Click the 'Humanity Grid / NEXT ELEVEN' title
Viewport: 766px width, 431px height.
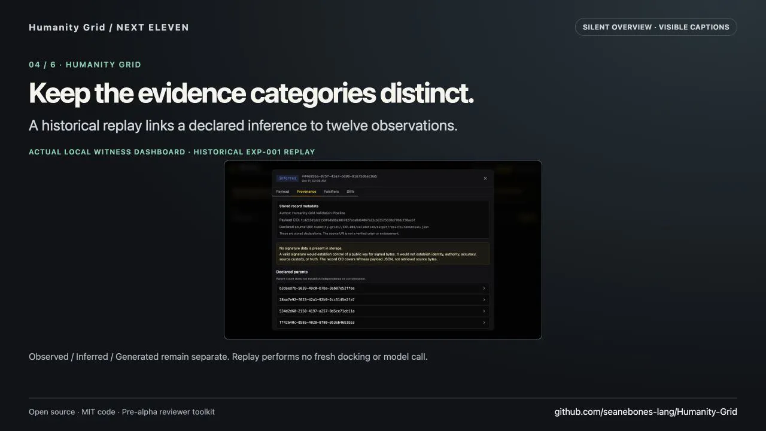point(109,27)
